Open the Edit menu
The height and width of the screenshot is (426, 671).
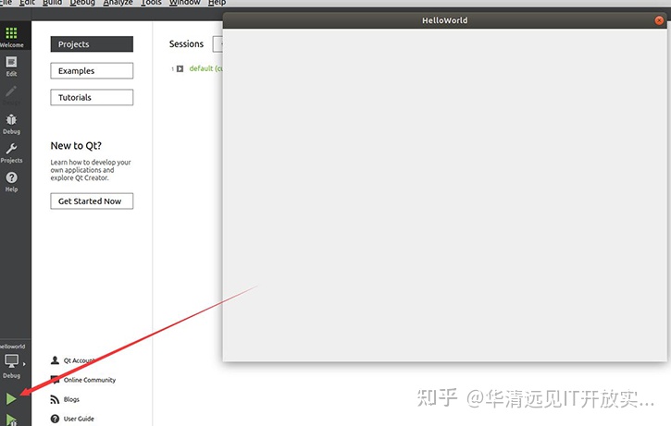[x=27, y=3]
